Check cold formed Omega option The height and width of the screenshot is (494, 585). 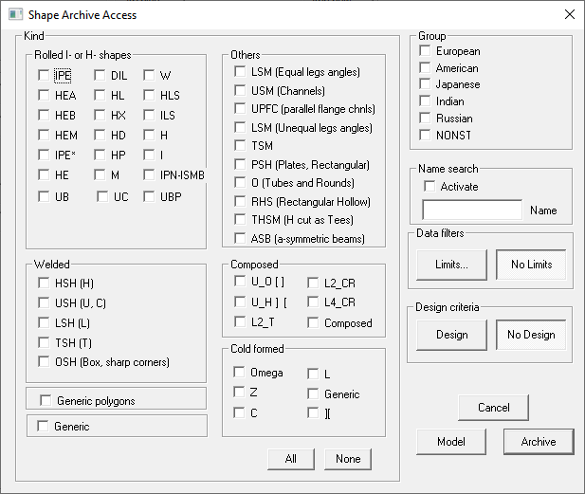[239, 372]
